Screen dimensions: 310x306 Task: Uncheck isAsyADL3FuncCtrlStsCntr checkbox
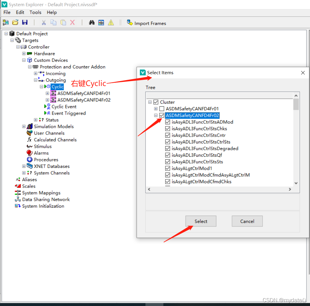click(x=168, y=135)
